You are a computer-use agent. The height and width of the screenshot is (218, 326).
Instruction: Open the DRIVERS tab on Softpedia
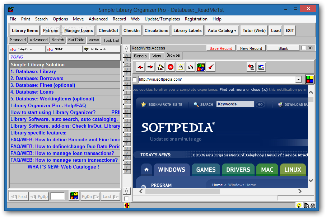coord(238,170)
